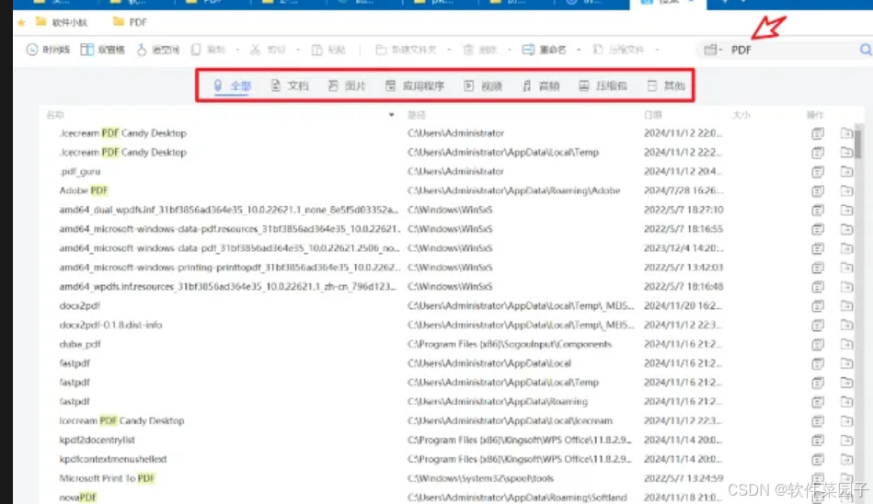Sort results by the 日期 column header
This screenshot has height=504, width=873.
coord(653,115)
